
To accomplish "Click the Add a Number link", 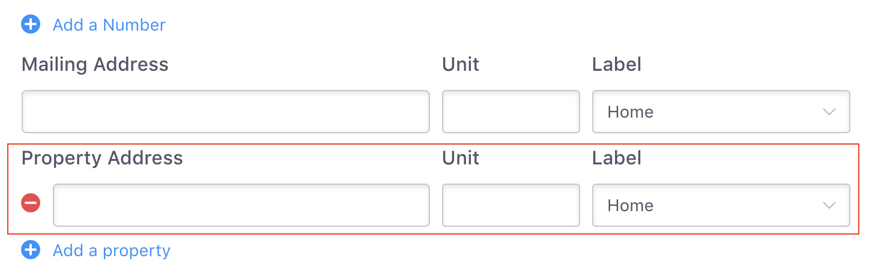I will (x=109, y=25).
